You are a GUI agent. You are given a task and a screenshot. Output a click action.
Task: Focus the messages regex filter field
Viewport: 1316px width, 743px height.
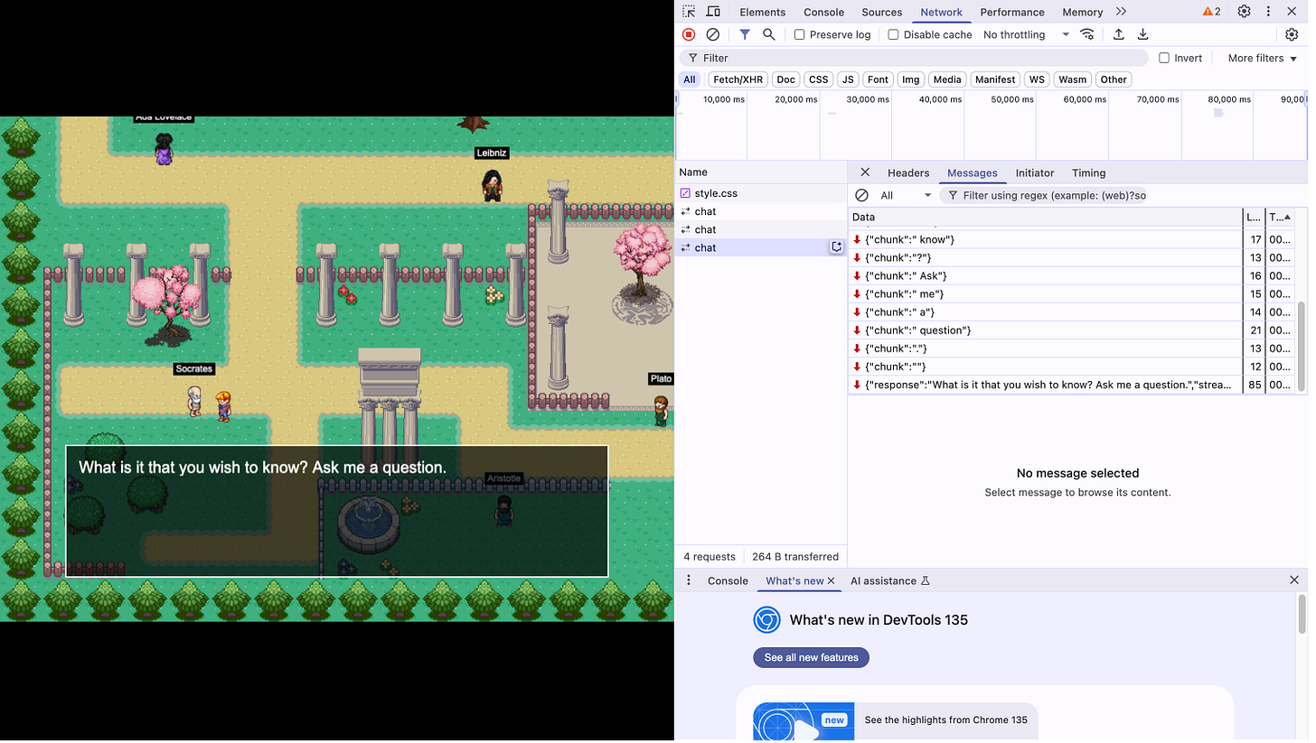[x=1044, y=195]
